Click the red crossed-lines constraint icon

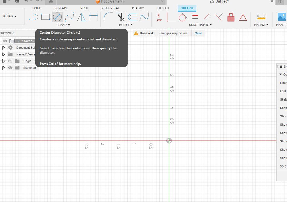[219, 17]
